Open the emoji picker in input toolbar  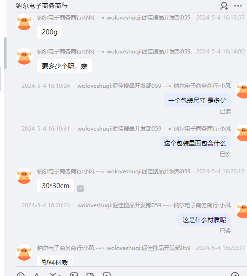click(x=20, y=275)
